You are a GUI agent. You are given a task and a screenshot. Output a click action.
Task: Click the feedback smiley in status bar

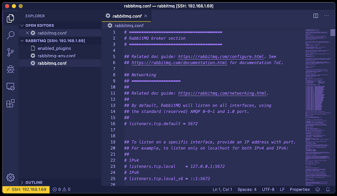(x=318, y=189)
